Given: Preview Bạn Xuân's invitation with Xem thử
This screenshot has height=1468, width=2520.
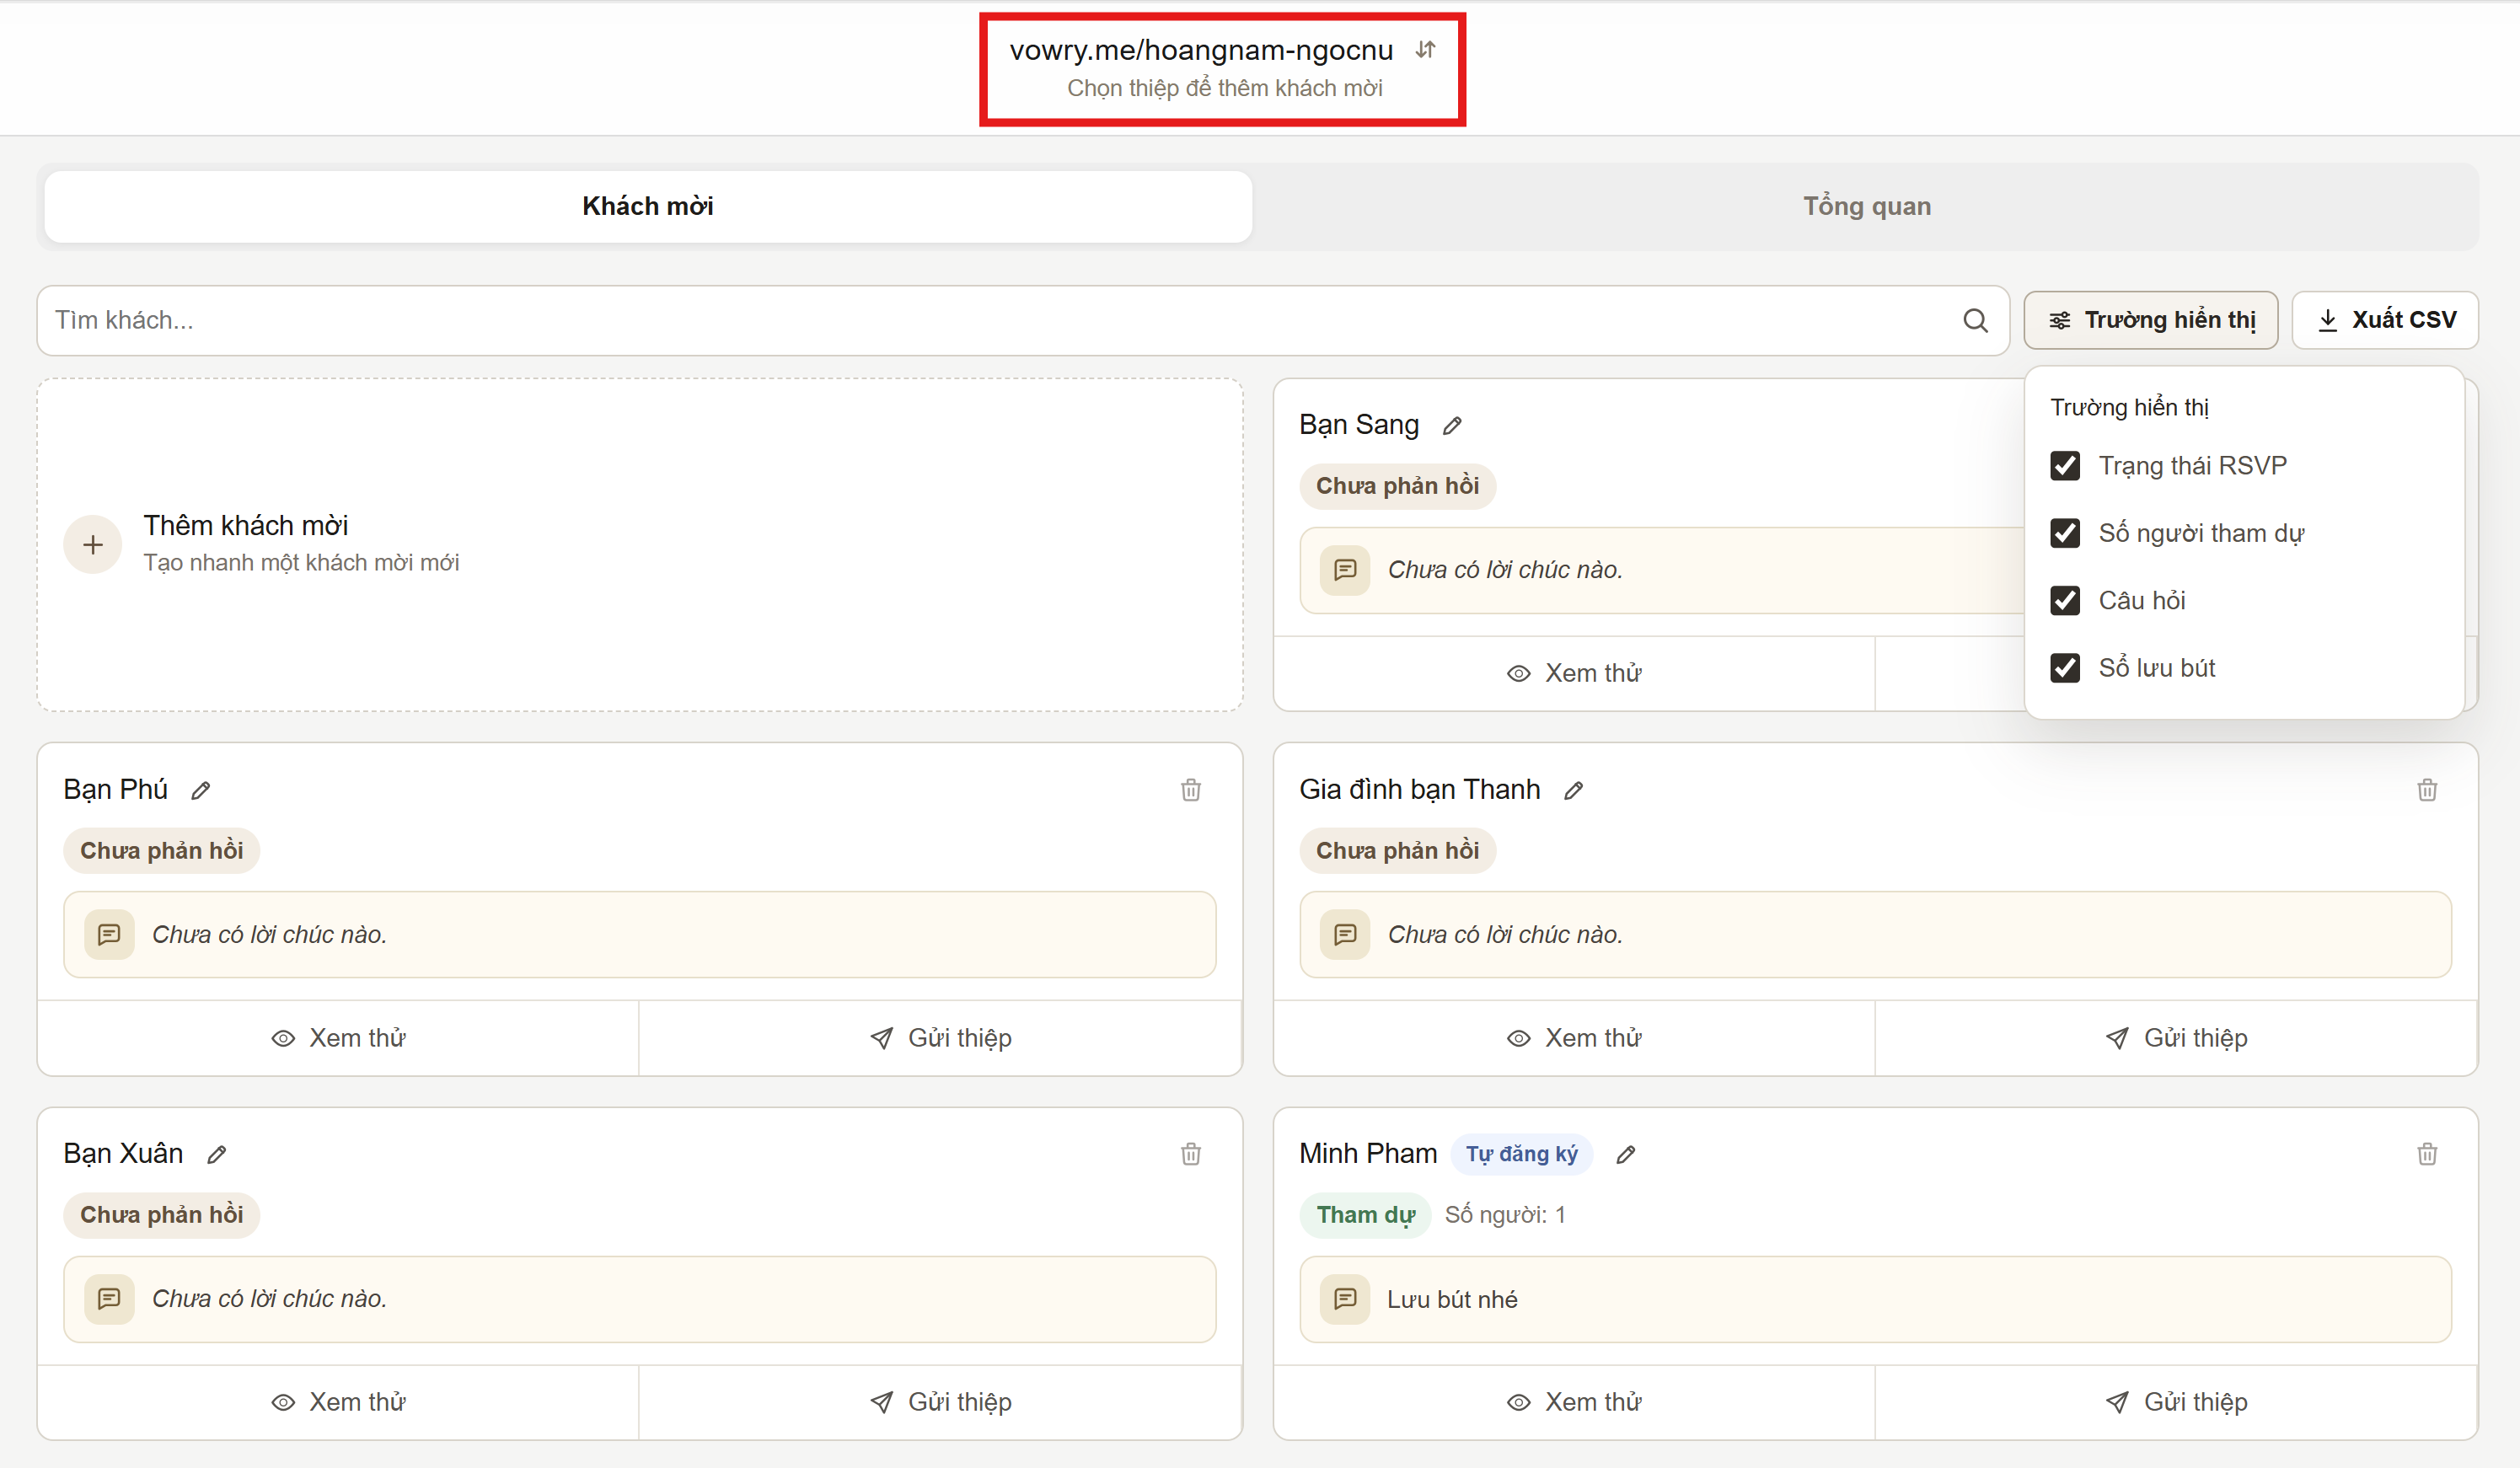Looking at the screenshot, I should point(338,1402).
